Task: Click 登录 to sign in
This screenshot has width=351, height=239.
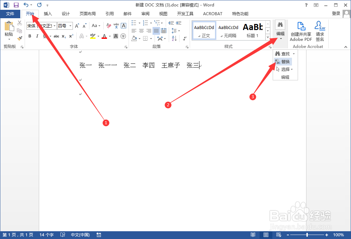Action: pos(336,14)
